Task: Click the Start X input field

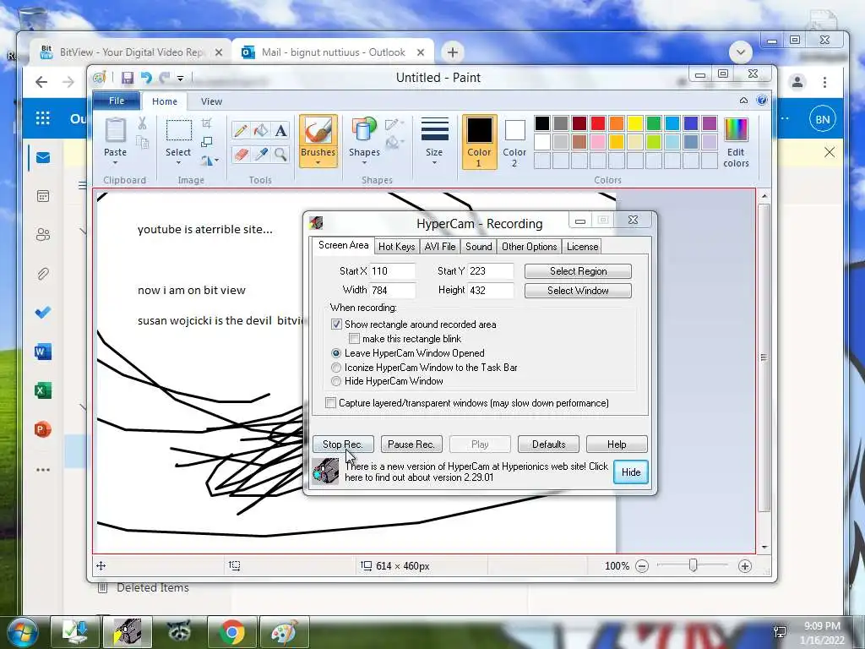Action: pyautogui.click(x=392, y=271)
